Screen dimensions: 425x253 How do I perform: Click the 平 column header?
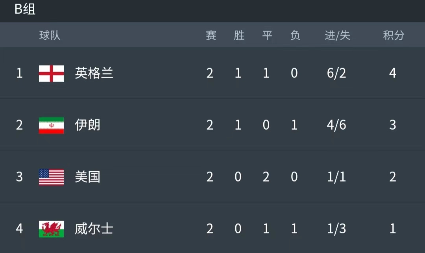(x=266, y=35)
